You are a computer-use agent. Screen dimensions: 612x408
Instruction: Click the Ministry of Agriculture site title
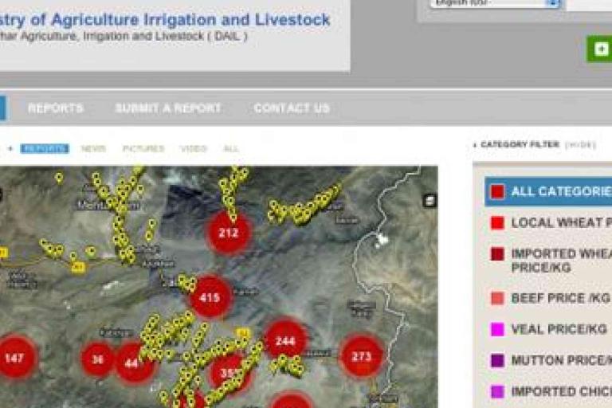(x=164, y=19)
